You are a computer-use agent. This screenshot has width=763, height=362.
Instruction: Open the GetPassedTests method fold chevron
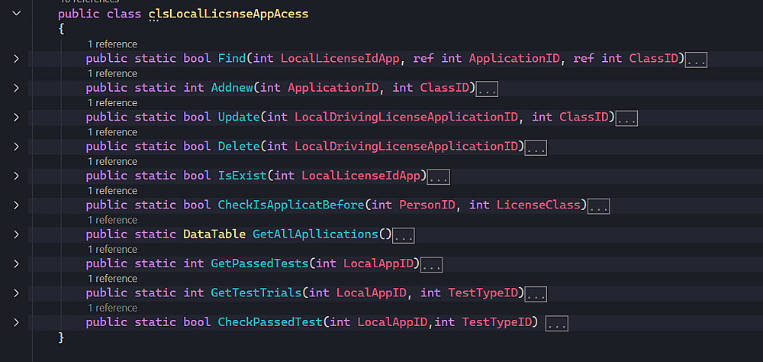16,263
